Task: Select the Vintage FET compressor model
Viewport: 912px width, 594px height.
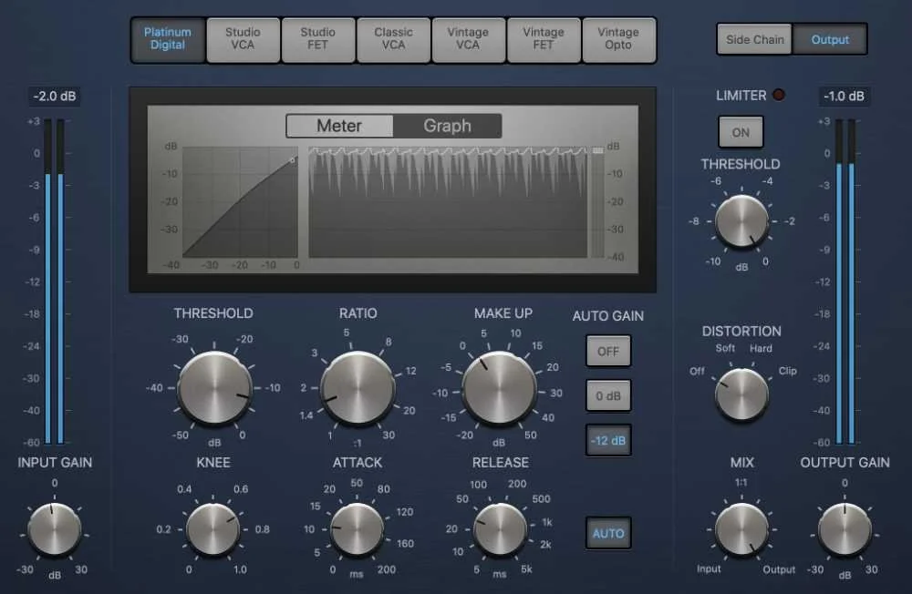Action: pos(544,40)
